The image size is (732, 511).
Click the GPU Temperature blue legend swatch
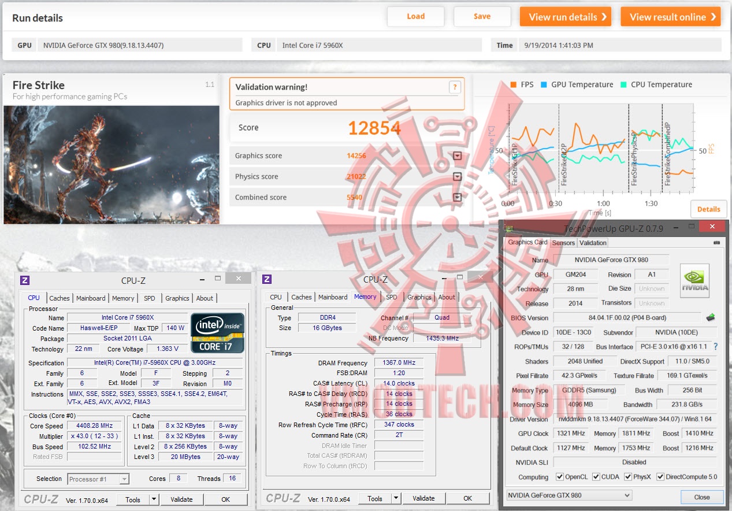[x=544, y=84]
